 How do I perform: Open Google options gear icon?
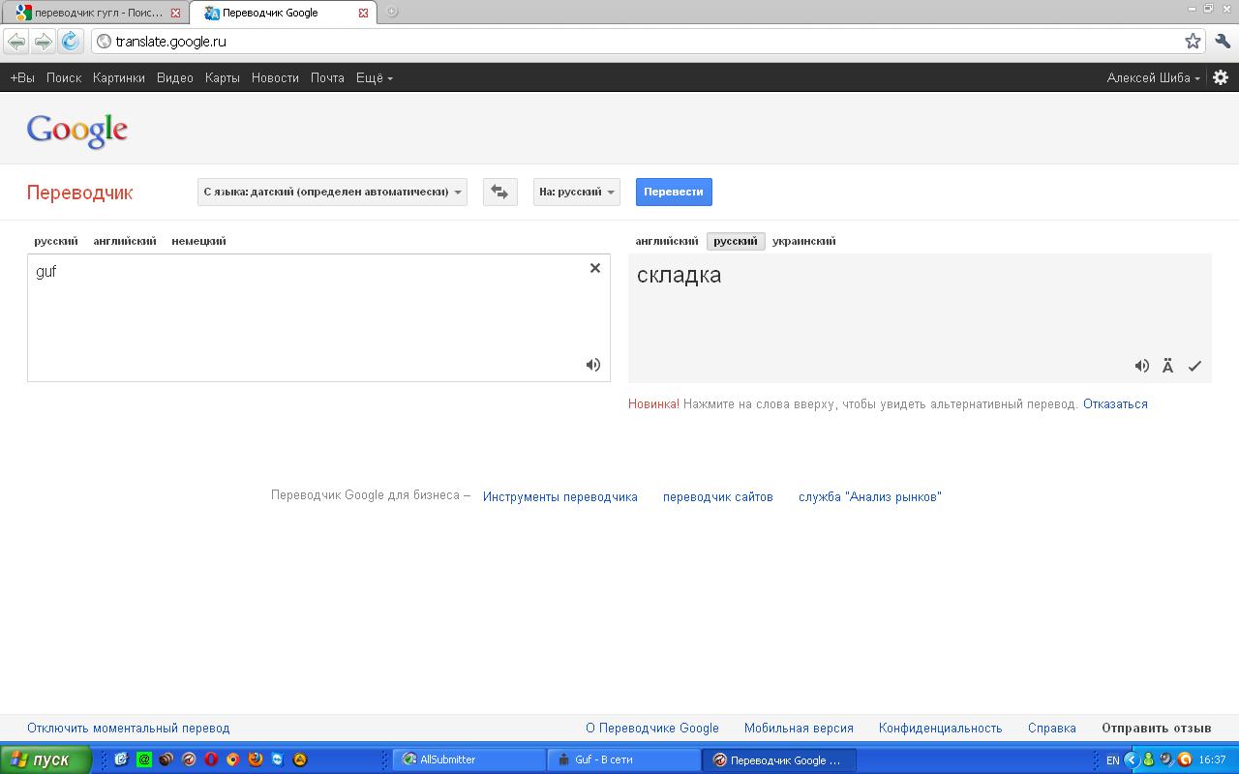click(1221, 77)
